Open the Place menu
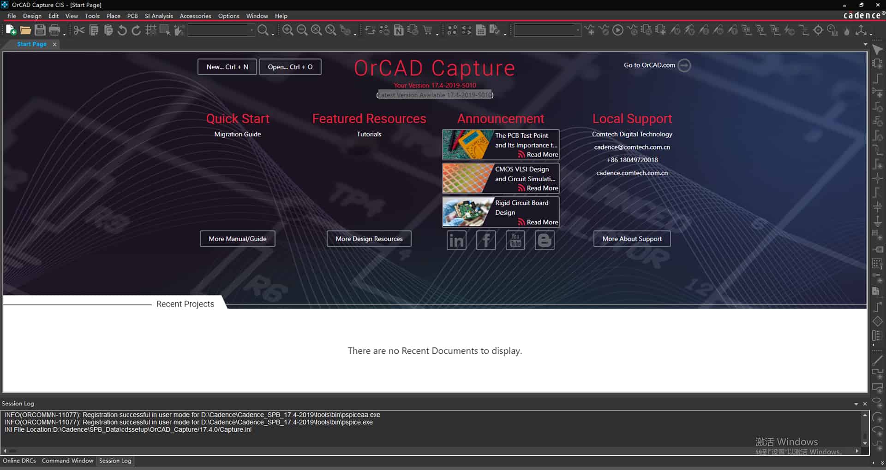 (114, 16)
